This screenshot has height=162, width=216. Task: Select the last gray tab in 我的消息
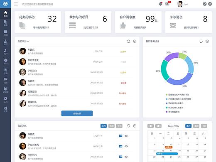(119, 126)
